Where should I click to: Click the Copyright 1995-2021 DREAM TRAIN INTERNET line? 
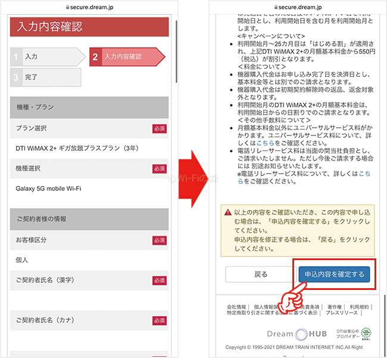point(294,347)
